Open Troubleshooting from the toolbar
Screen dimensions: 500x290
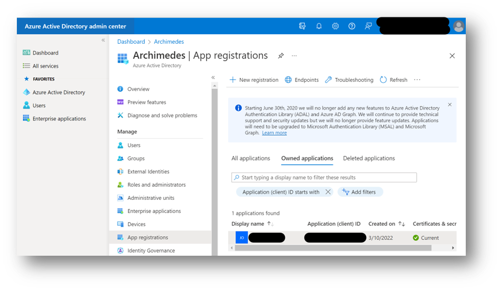(x=349, y=80)
